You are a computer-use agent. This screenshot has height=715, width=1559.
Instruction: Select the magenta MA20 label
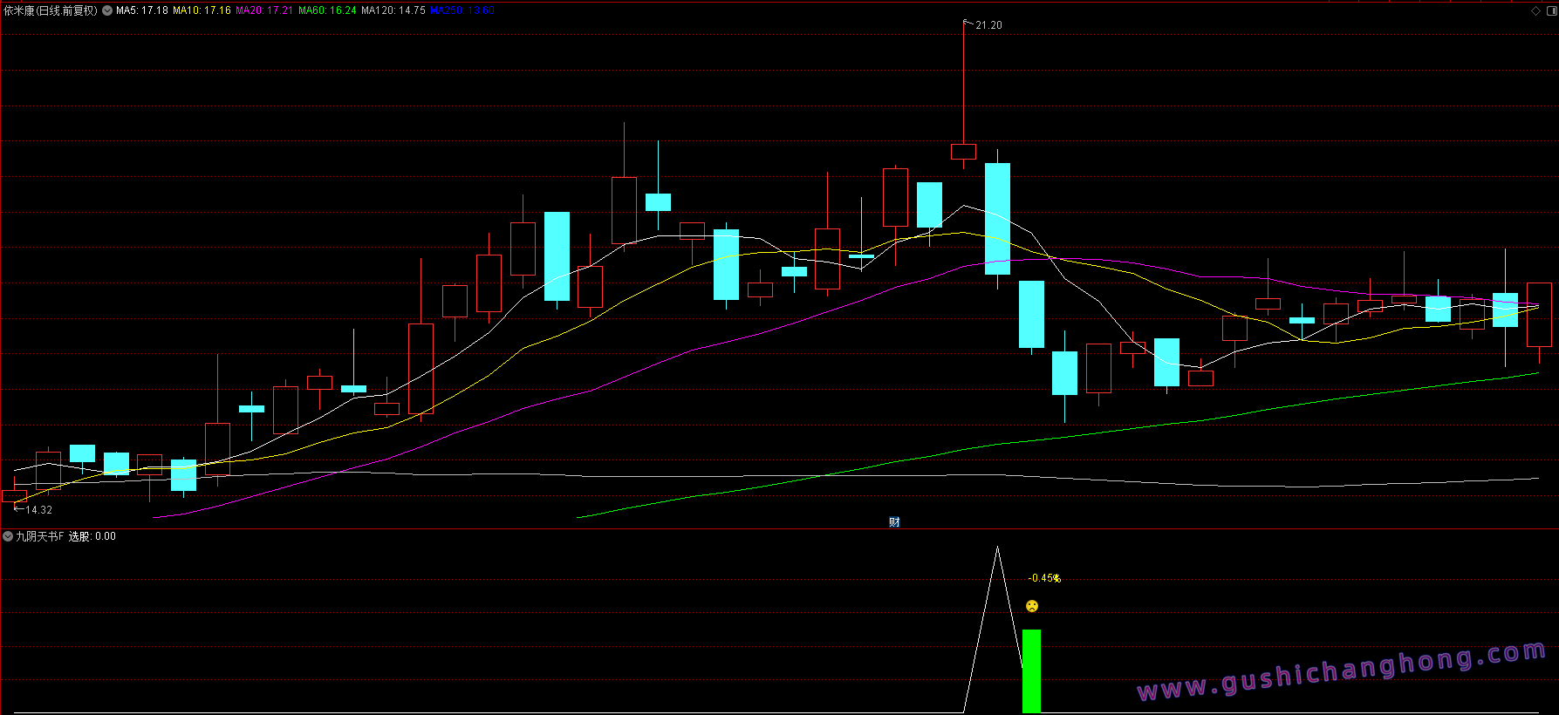264,10
